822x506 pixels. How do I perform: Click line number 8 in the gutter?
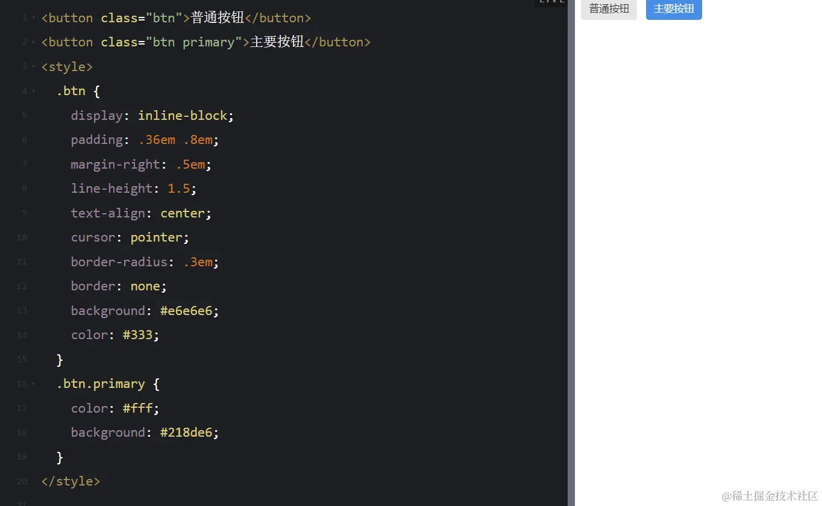point(24,189)
